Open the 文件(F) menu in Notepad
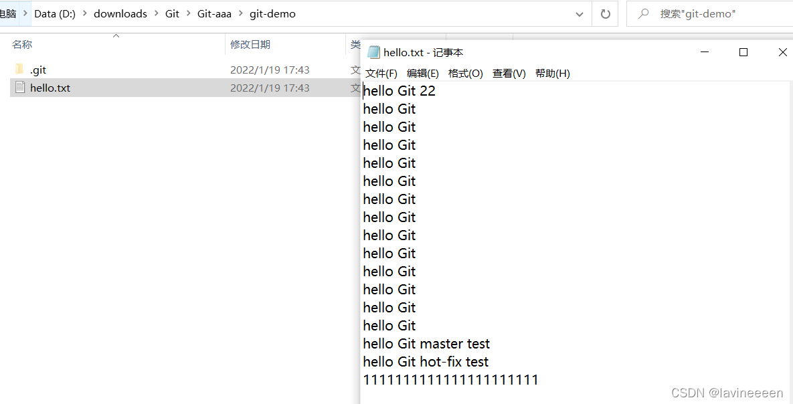The image size is (793, 404). [x=381, y=74]
